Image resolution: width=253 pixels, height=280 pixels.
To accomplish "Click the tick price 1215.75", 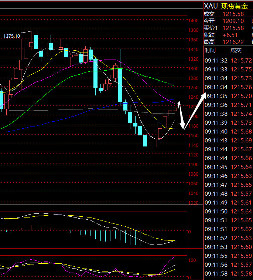I will [x=241, y=69].
